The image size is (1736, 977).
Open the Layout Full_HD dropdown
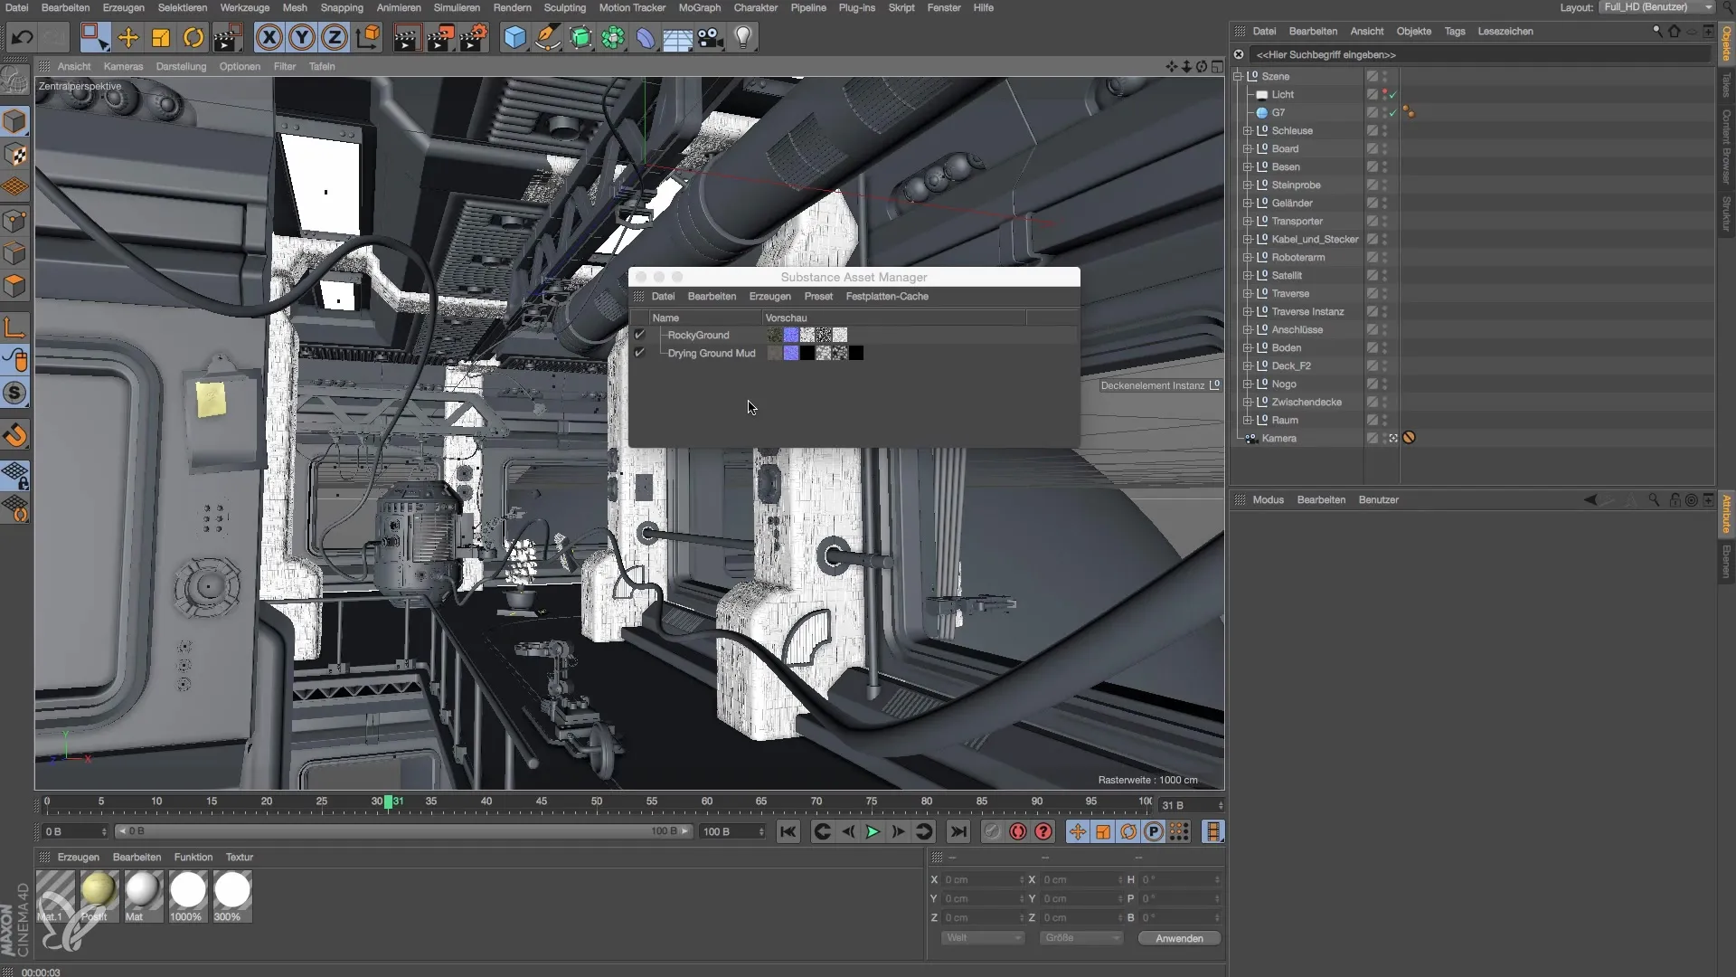pos(1656,7)
